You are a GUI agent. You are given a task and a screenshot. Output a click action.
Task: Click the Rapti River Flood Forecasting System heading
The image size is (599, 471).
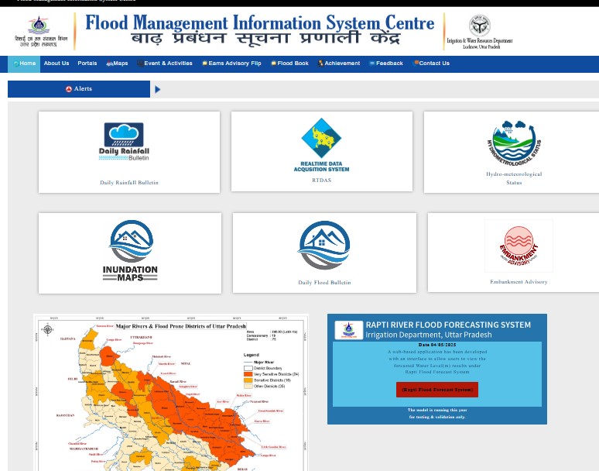(448, 325)
